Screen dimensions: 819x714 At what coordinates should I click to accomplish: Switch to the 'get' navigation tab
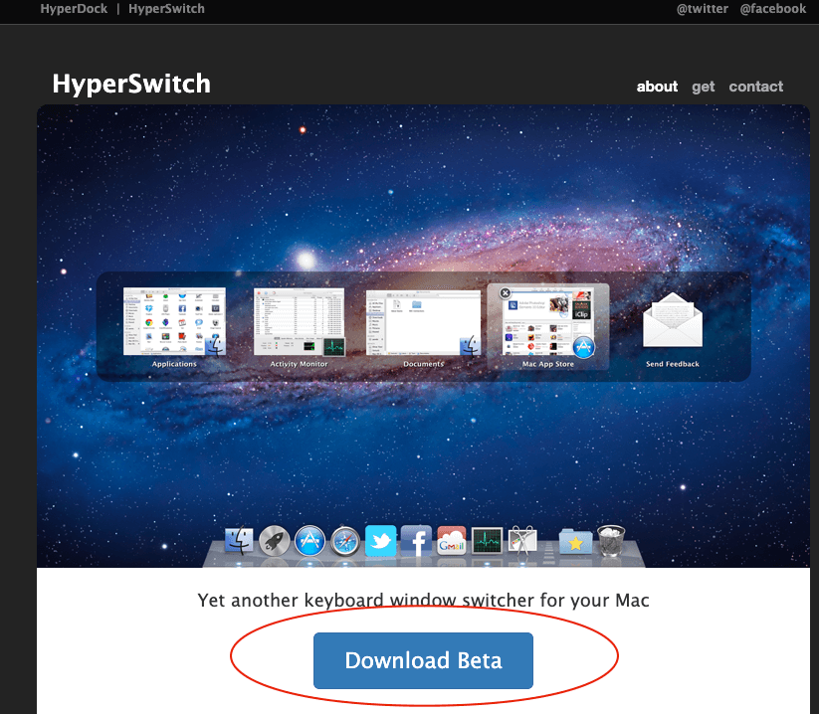point(704,87)
